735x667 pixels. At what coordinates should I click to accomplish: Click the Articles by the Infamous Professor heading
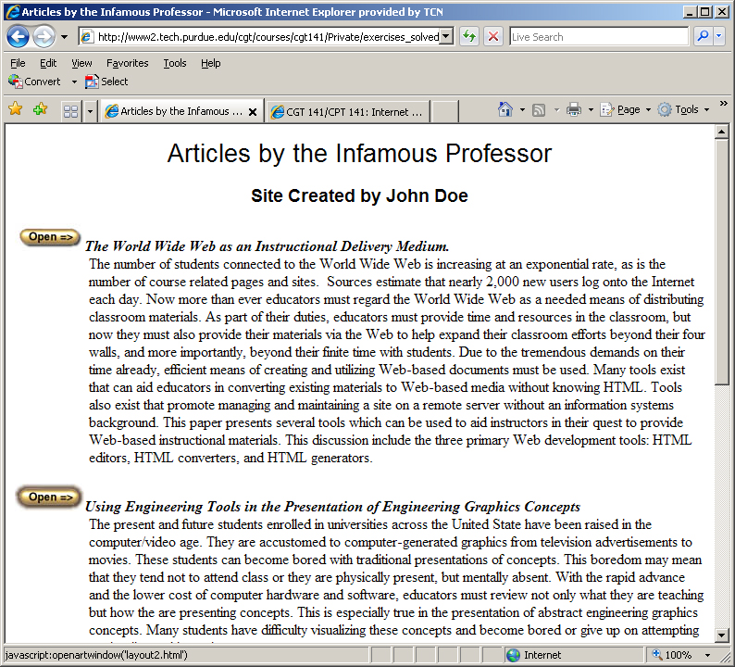tap(359, 154)
